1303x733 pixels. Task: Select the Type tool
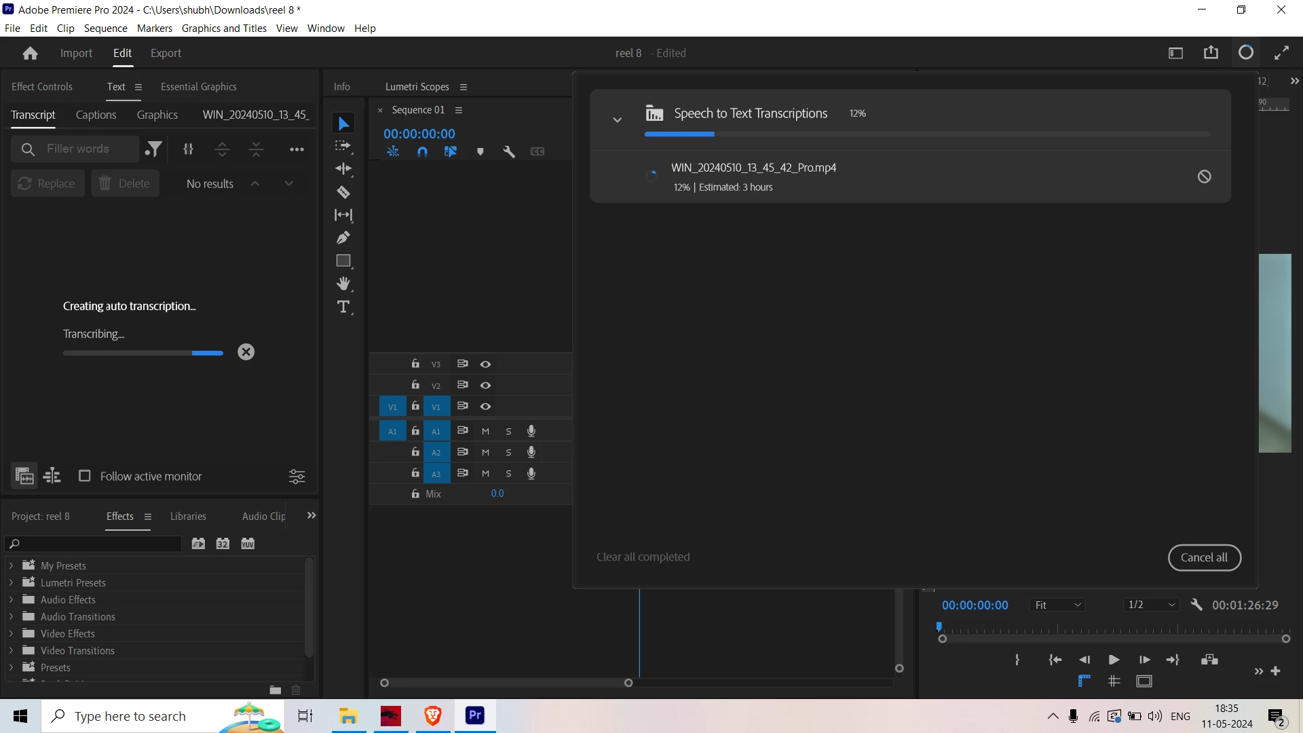[343, 307]
